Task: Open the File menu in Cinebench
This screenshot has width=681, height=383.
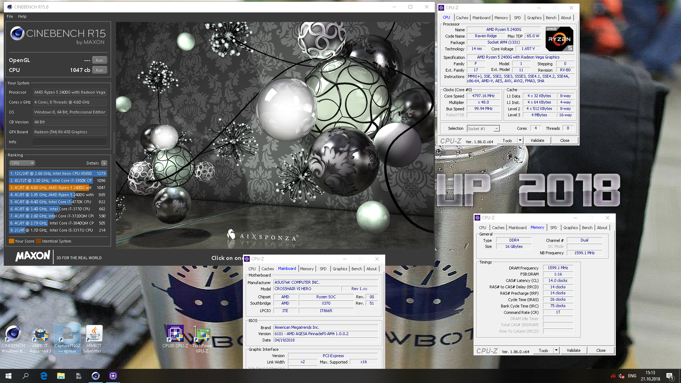Action: 10,16
